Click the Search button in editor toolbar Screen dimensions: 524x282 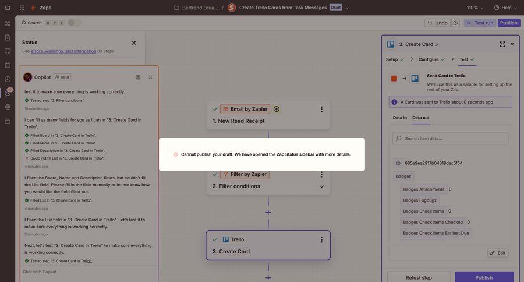[x=32, y=23]
